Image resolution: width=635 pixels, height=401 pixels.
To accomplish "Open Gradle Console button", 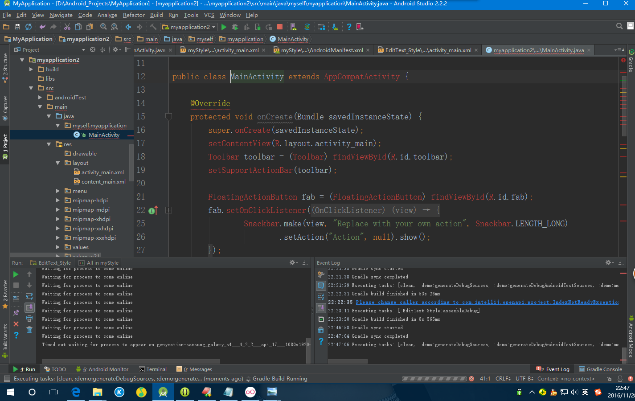I will click(x=600, y=369).
